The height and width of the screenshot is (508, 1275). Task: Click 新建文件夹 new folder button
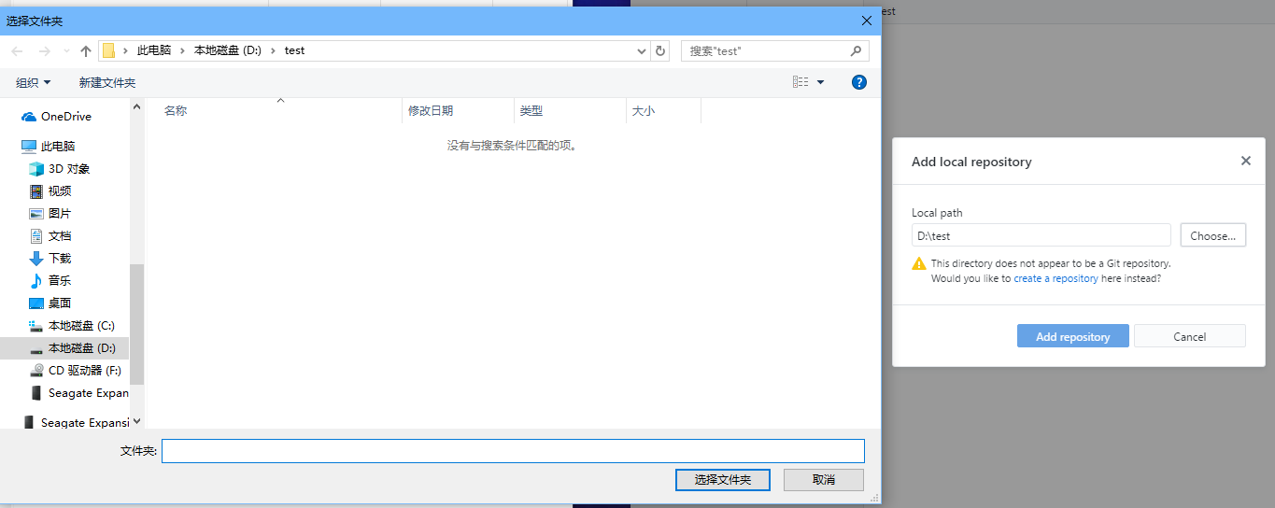click(x=107, y=83)
